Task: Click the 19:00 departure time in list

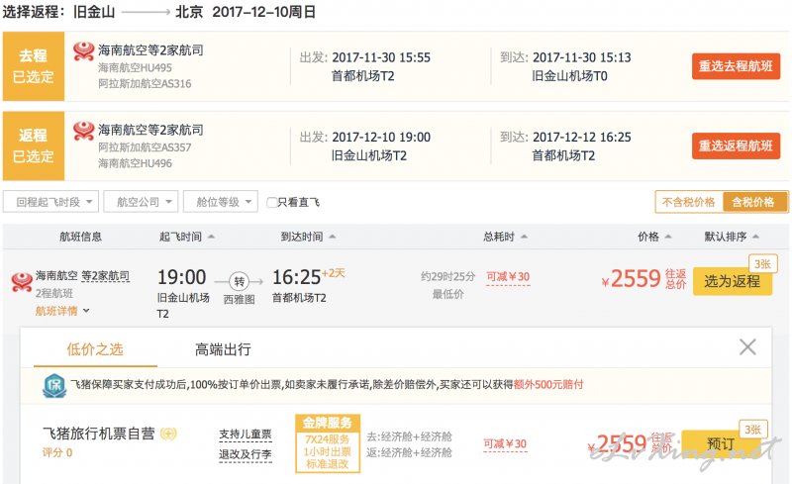Action: coord(182,277)
